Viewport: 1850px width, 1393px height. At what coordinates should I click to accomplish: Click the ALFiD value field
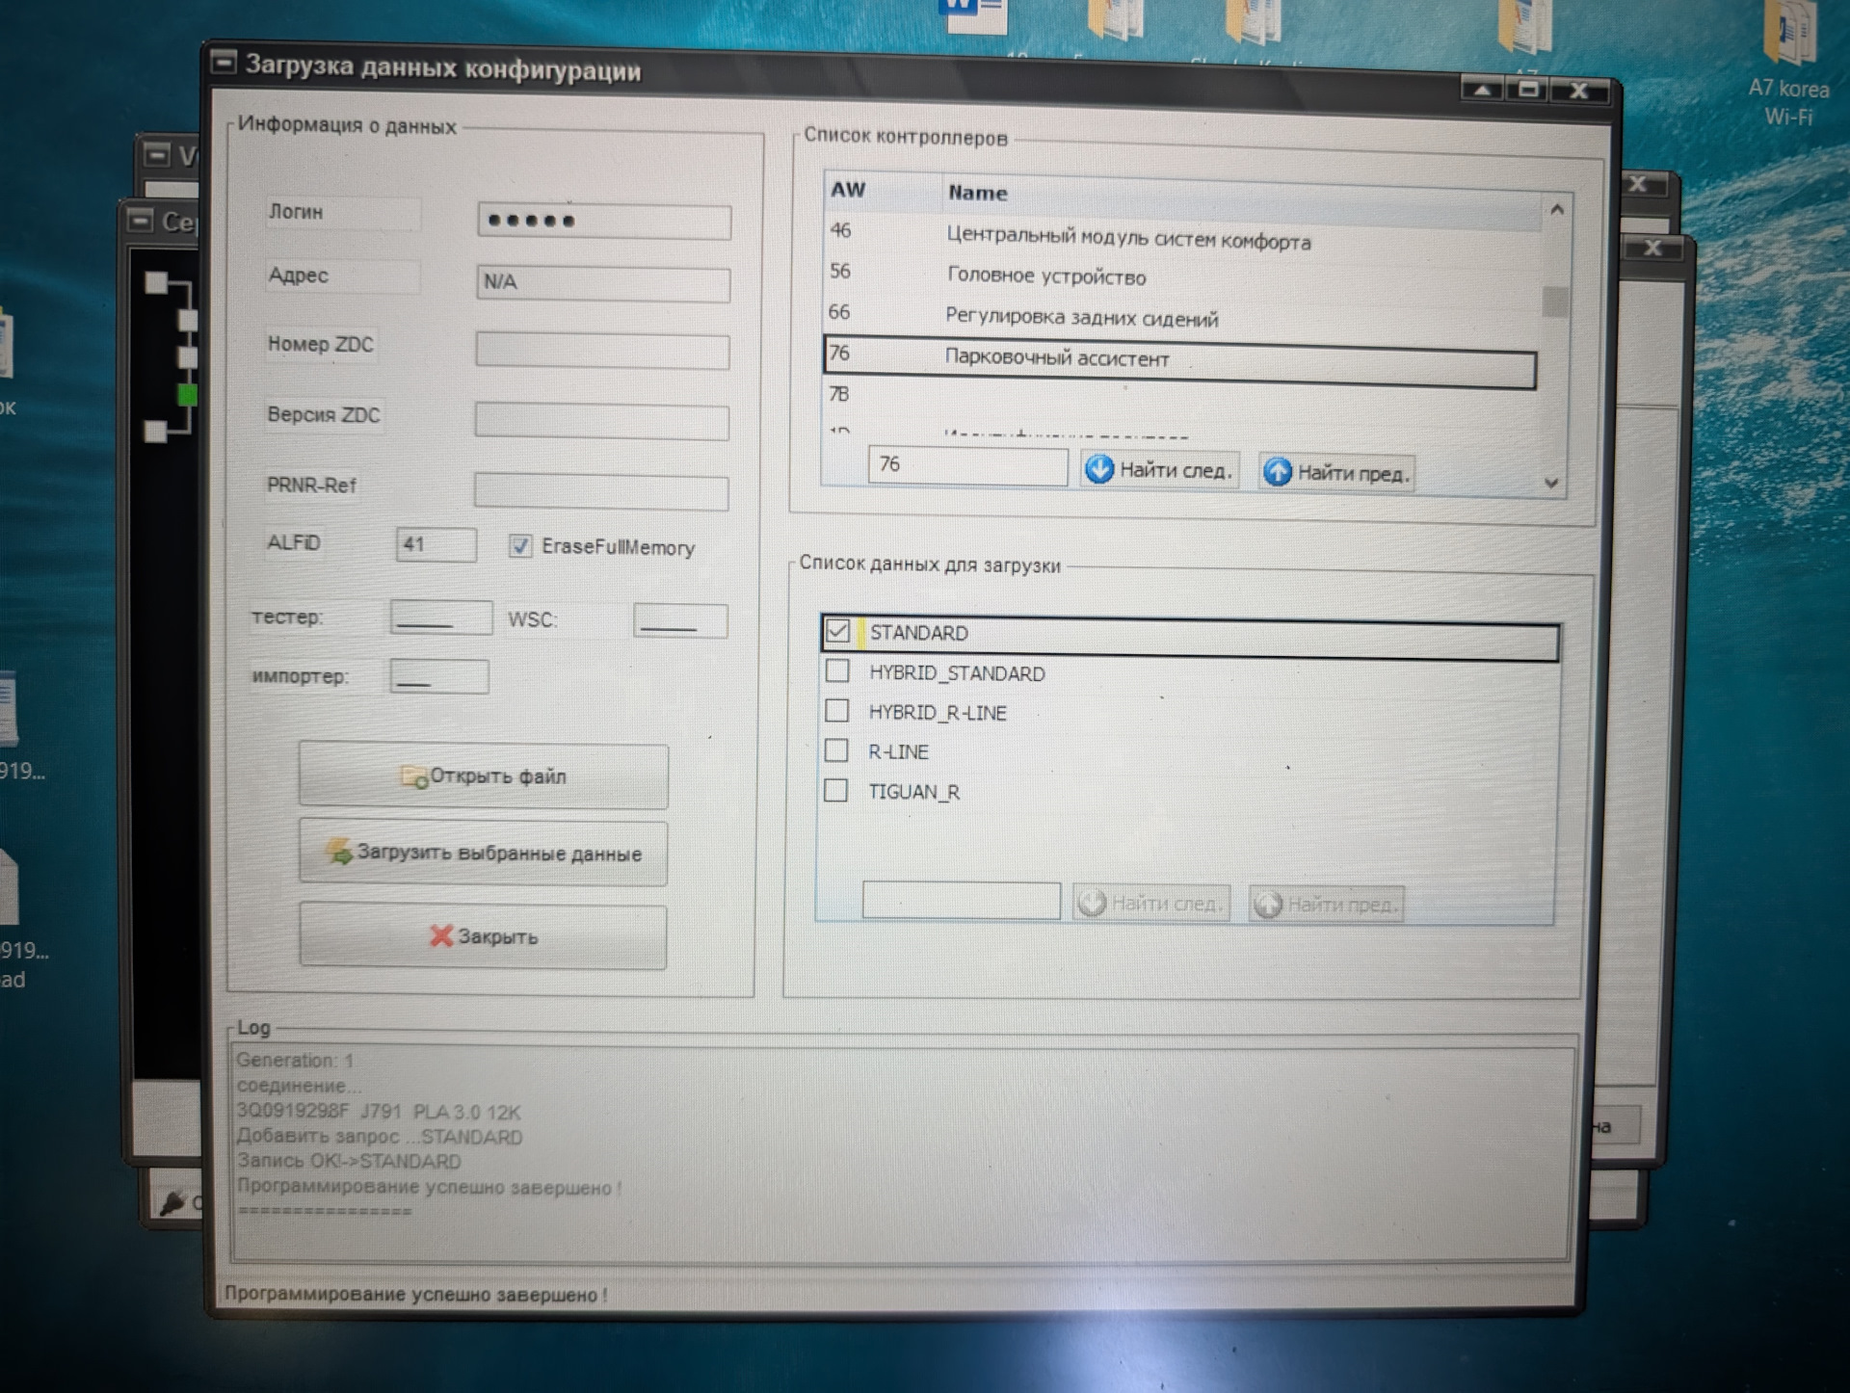(x=436, y=544)
